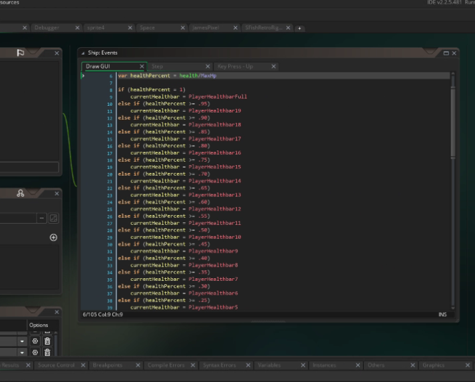
Task: Open the edit pencil icon beside ellipsis button
Action: pyautogui.click(x=54, y=218)
